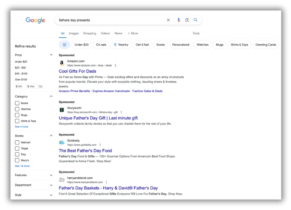Apply the On sale filter chip
This screenshot has width=291, height=210.
[101, 45]
